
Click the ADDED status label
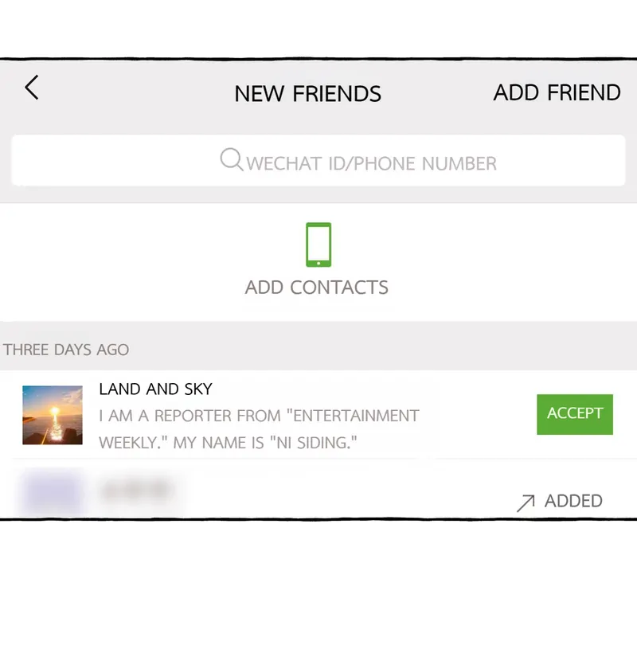coord(573,501)
